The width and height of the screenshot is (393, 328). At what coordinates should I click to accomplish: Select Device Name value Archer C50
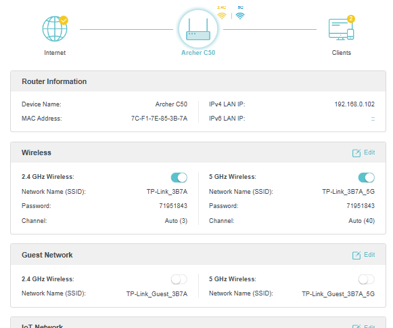click(171, 104)
